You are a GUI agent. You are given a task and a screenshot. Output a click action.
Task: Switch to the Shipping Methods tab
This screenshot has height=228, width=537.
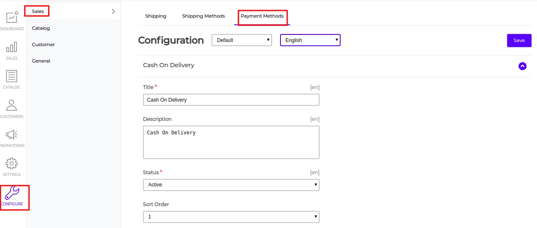tap(204, 16)
